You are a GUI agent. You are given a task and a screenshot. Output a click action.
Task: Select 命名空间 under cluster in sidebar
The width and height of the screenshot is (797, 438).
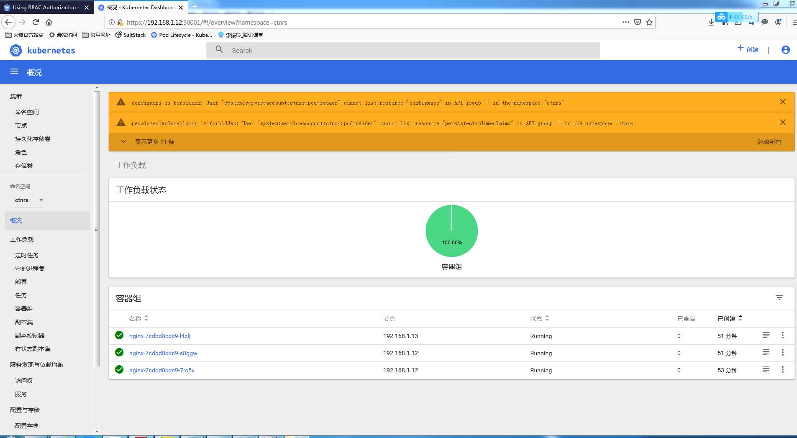pyautogui.click(x=27, y=112)
